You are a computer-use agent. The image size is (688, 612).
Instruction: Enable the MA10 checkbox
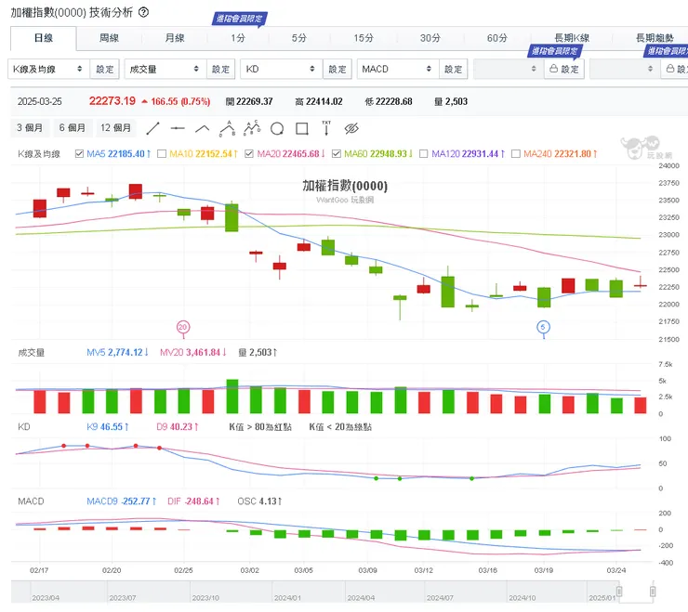click(162, 154)
